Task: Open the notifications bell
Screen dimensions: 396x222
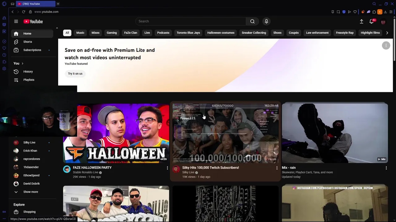Action: point(372,21)
